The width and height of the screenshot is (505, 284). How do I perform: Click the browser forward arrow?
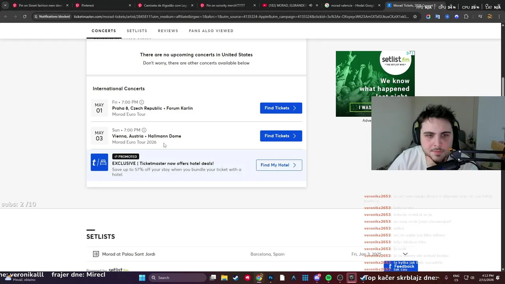coord(15,17)
